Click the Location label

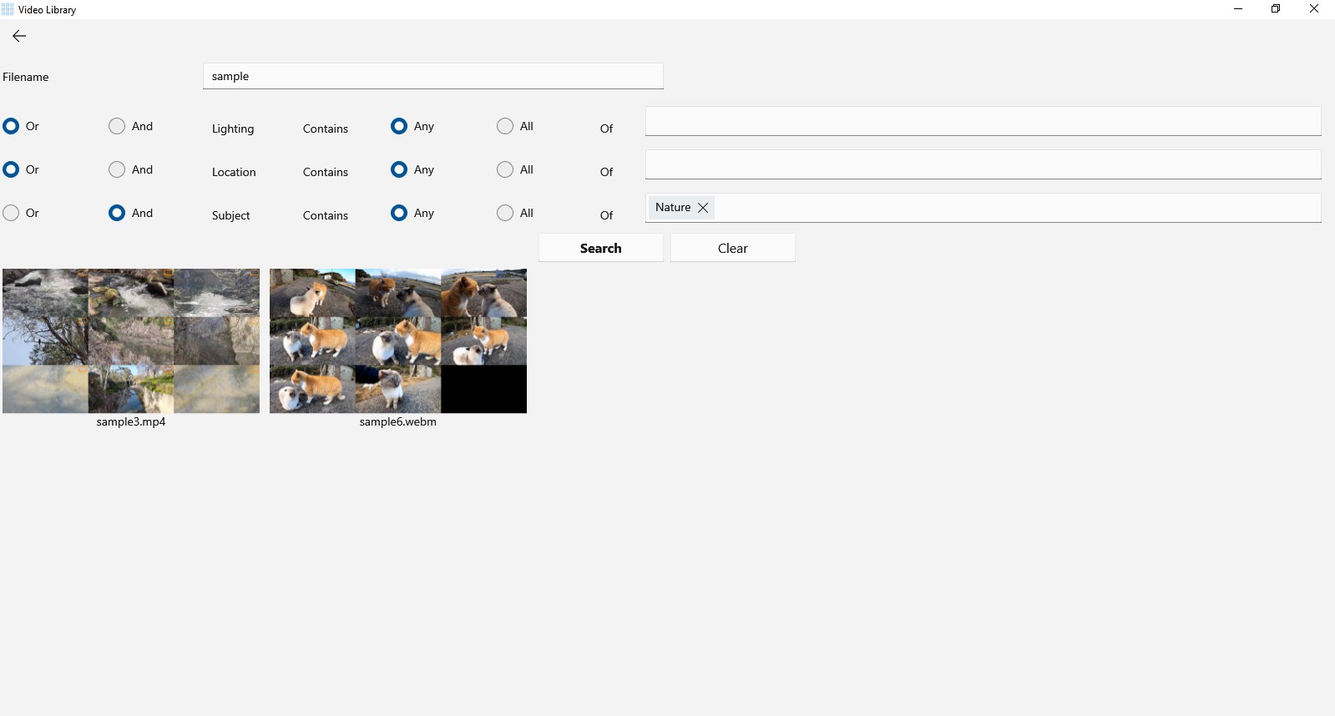[234, 172]
